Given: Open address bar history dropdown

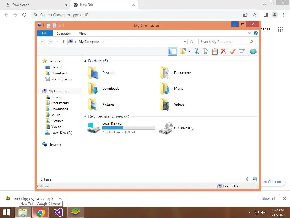Looking at the screenshot, I should click(185, 42).
